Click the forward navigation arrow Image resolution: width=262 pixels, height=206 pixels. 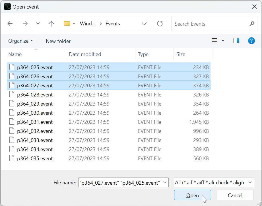pos(25,24)
